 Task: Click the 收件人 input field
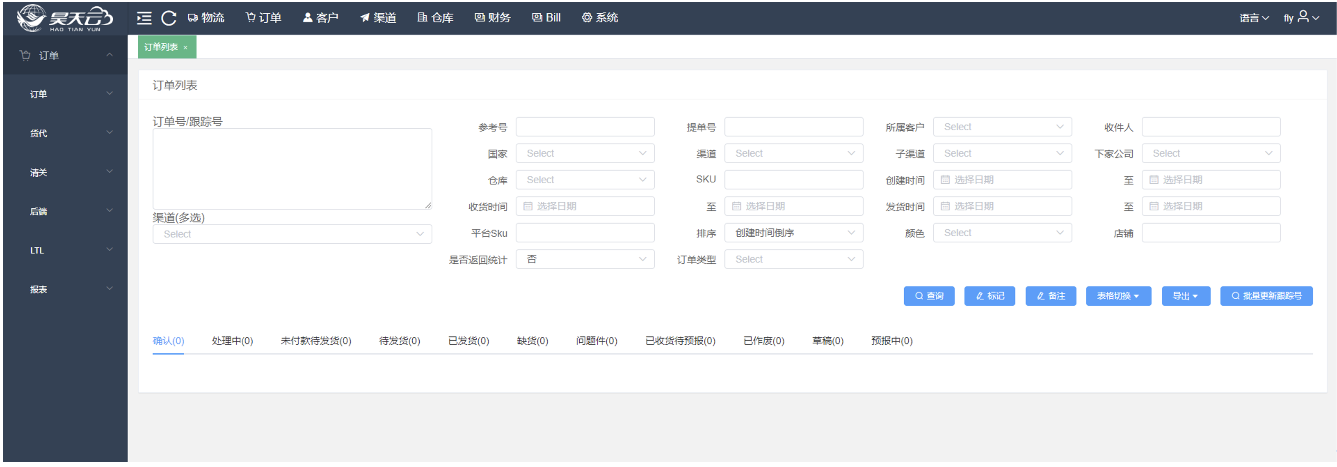[1211, 127]
